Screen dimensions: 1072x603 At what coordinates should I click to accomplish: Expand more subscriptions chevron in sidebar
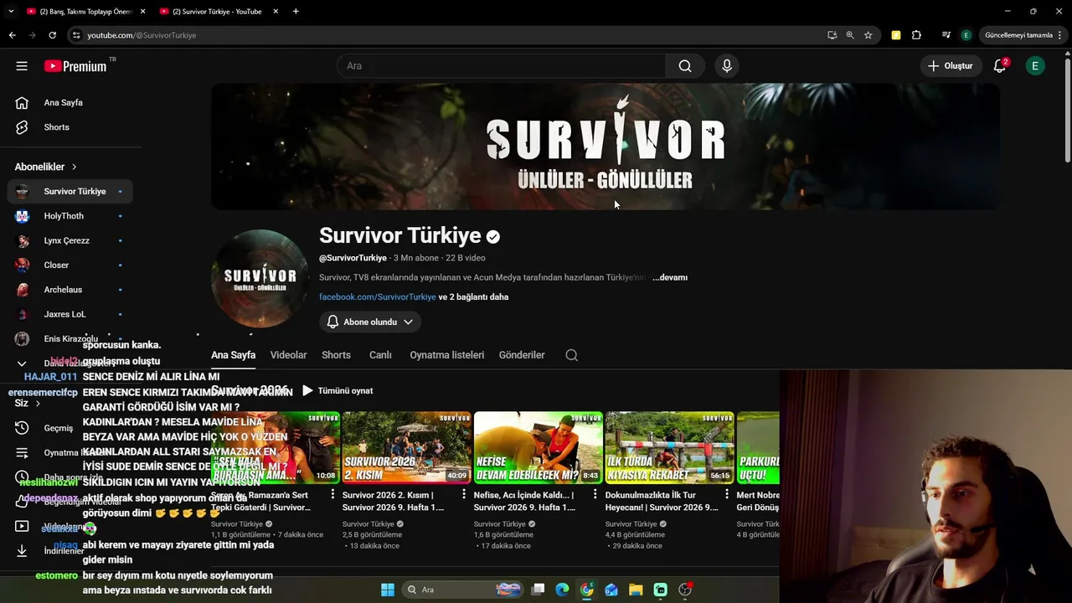[x=22, y=363]
